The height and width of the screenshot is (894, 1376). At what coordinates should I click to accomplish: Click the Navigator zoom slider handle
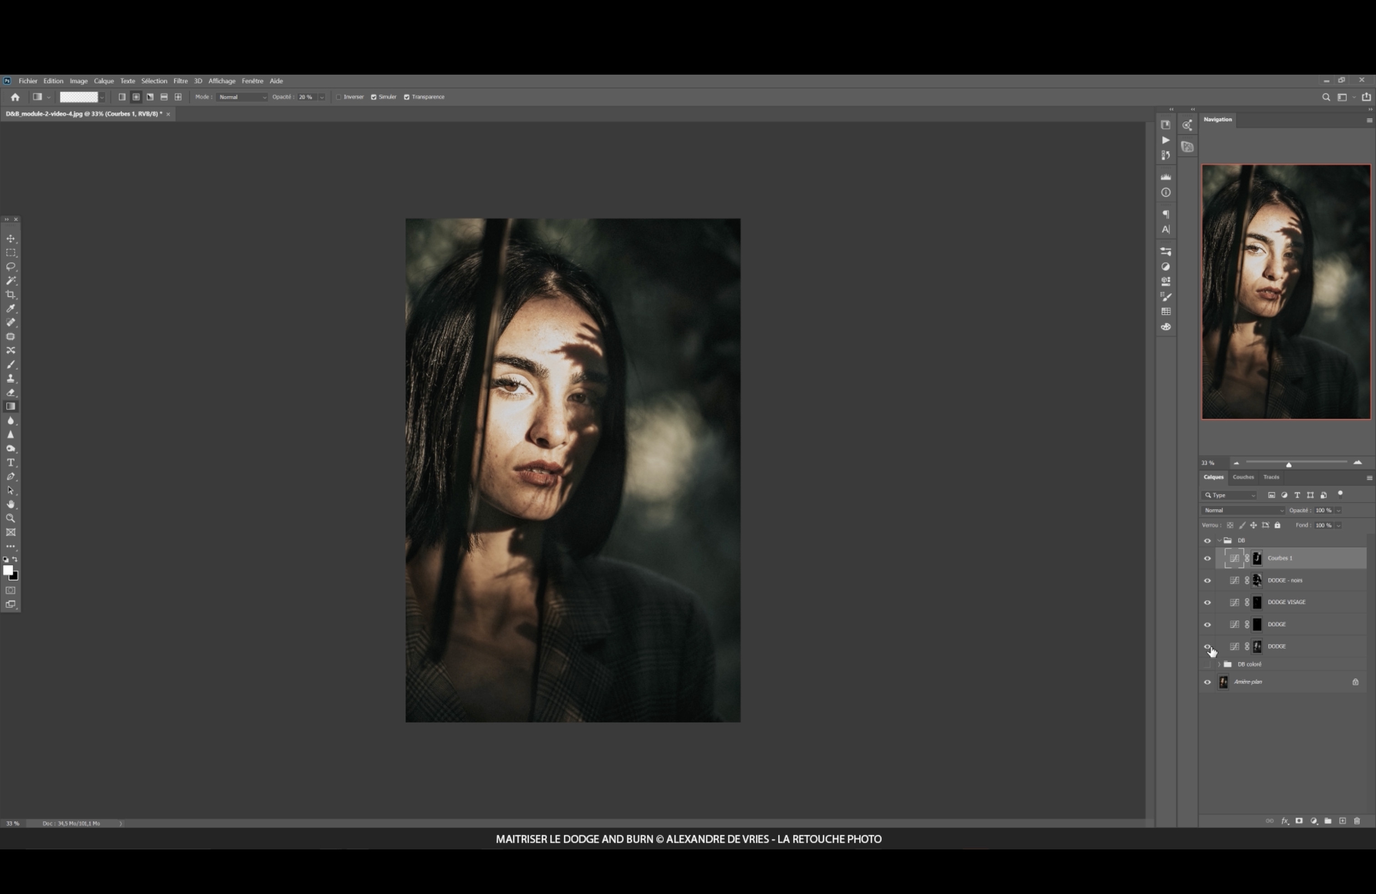(1289, 464)
